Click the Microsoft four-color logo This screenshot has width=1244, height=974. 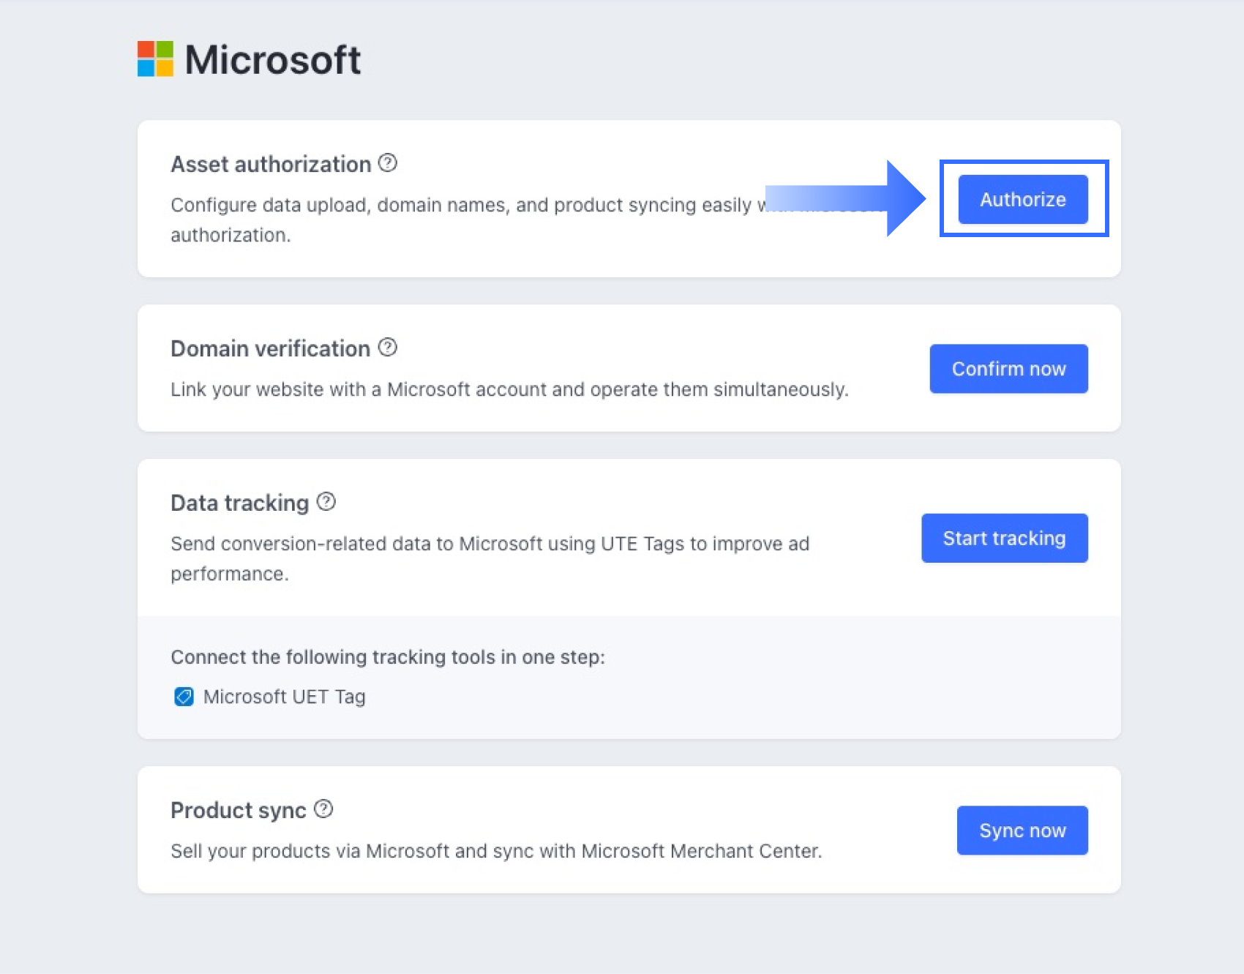click(x=155, y=59)
